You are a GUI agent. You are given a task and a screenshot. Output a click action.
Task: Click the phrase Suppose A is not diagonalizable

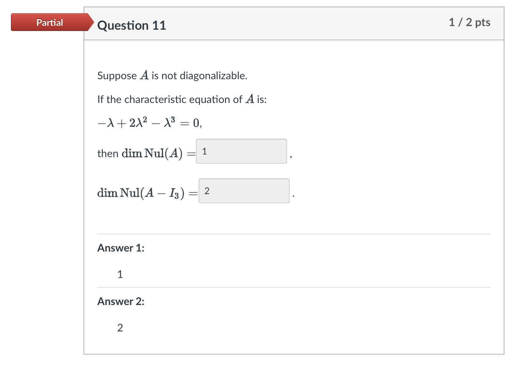[172, 76]
